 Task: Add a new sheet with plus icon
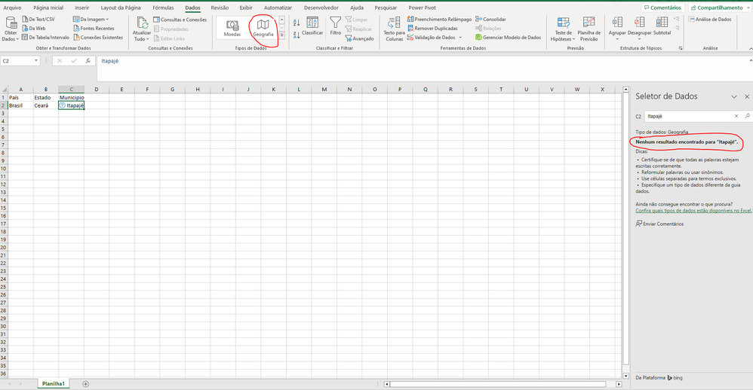pyautogui.click(x=85, y=384)
